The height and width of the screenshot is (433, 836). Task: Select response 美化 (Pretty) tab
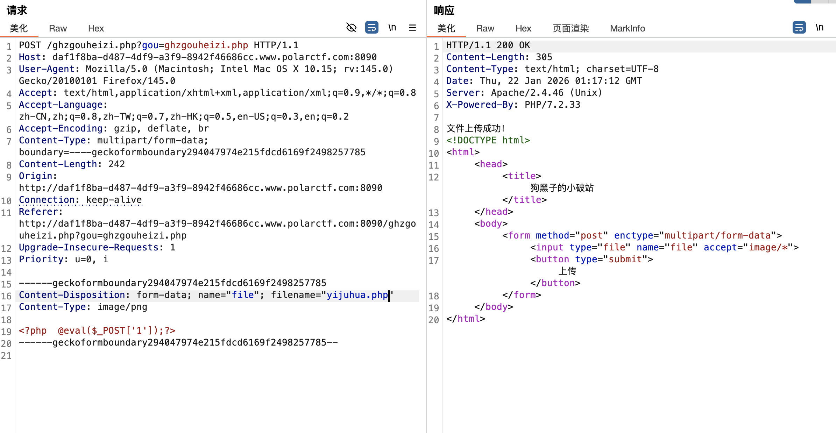point(446,28)
